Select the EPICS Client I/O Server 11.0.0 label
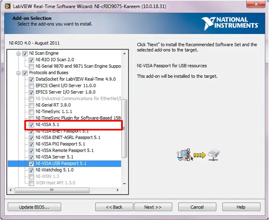Viewport: 269px width, 220px height. tap(66, 85)
